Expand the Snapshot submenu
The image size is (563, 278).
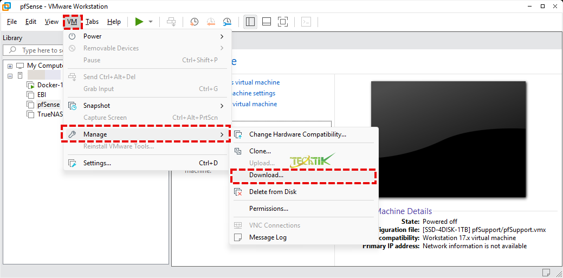point(147,106)
